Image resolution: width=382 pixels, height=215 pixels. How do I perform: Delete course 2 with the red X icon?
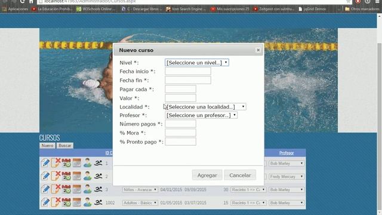coord(56,176)
